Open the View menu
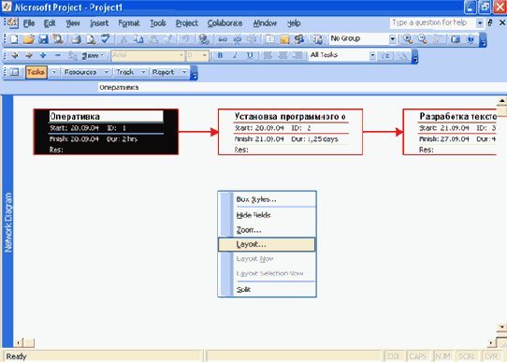507x362 pixels. pyautogui.click(x=73, y=23)
